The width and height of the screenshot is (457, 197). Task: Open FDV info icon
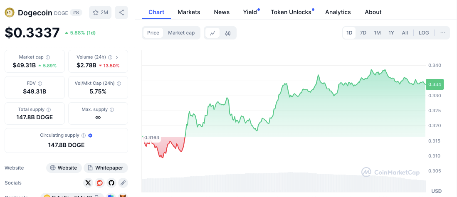point(40,84)
